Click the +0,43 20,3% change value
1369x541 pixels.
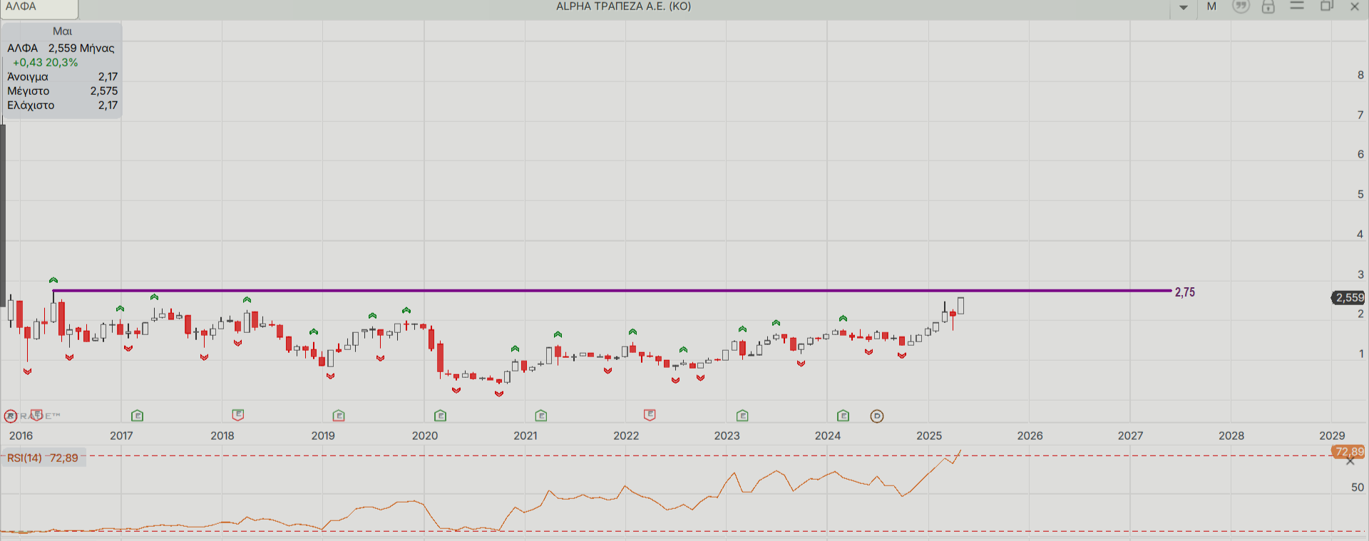pyautogui.click(x=45, y=63)
